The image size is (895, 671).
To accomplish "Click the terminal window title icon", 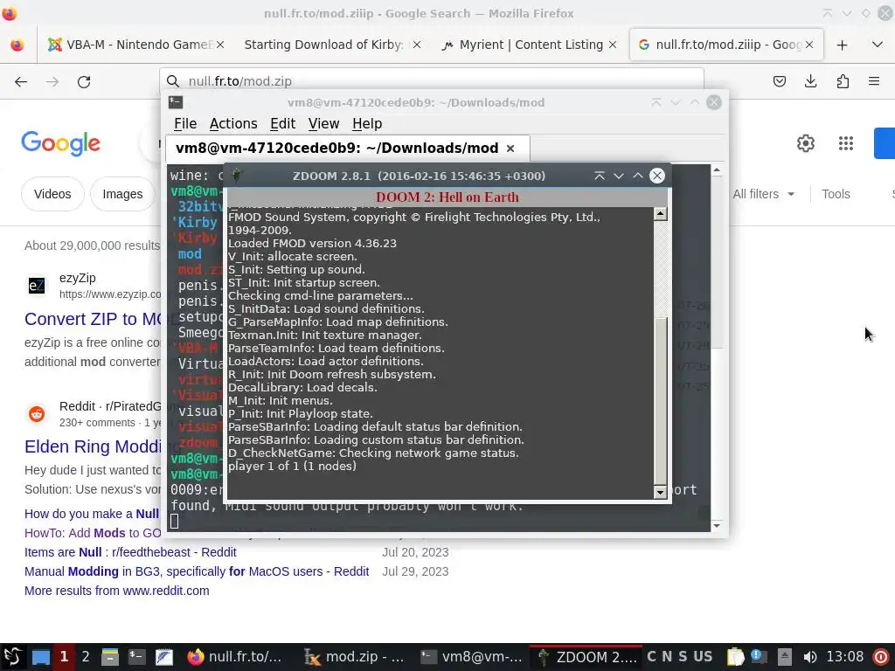I will pos(175,102).
